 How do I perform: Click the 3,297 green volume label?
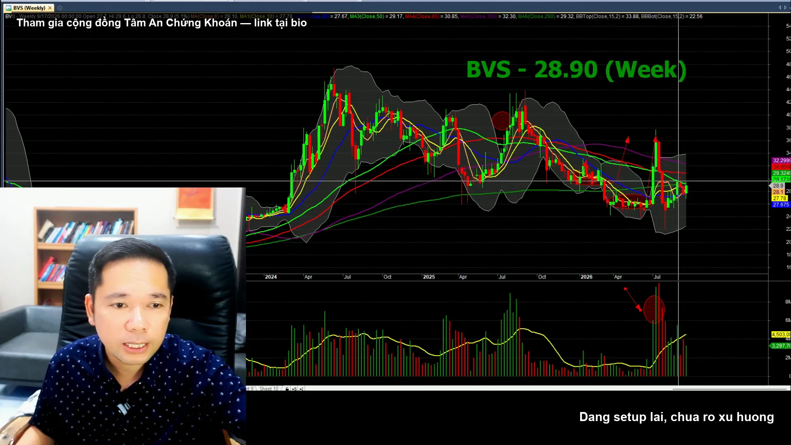(x=780, y=346)
